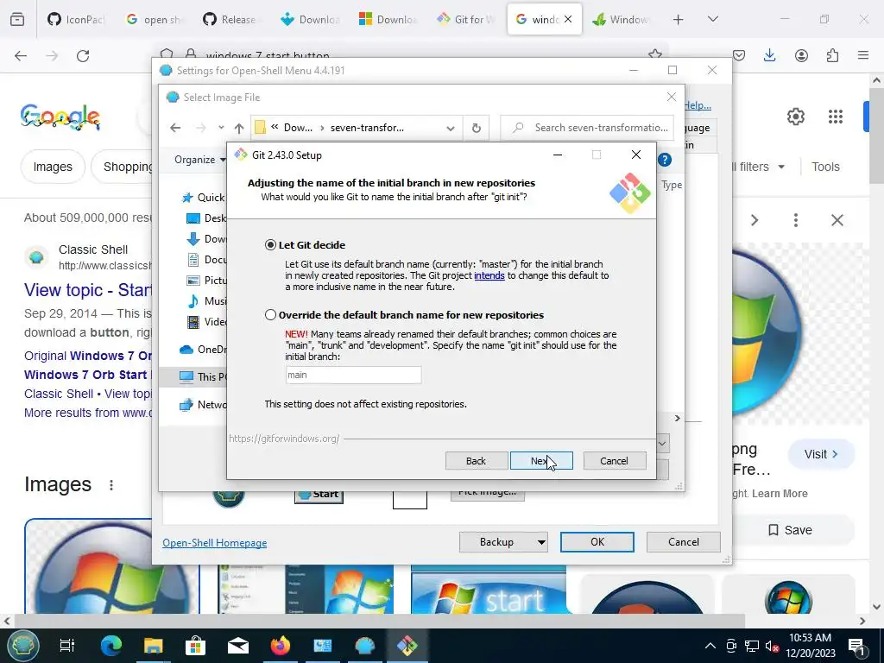Open the 'intends' hyperlink in Git Setup
Viewport: 884px width, 663px height.
[489, 275]
